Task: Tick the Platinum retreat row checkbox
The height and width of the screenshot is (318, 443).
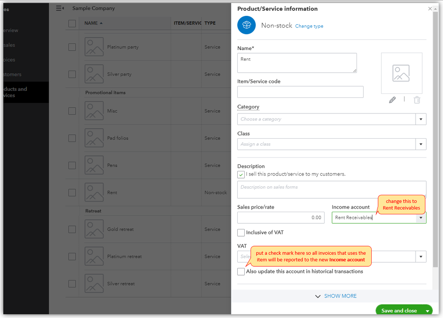Action: pos(72,256)
